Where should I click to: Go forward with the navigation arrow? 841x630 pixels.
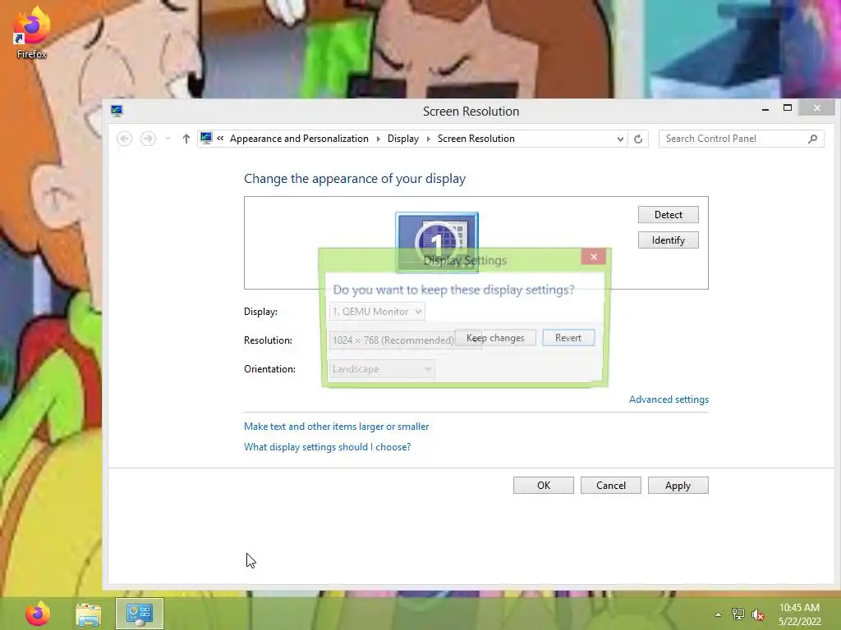[148, 139]
